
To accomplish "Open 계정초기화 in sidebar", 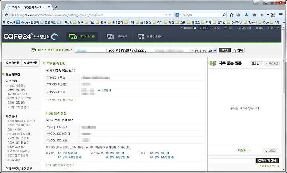I will click(13, 159).
